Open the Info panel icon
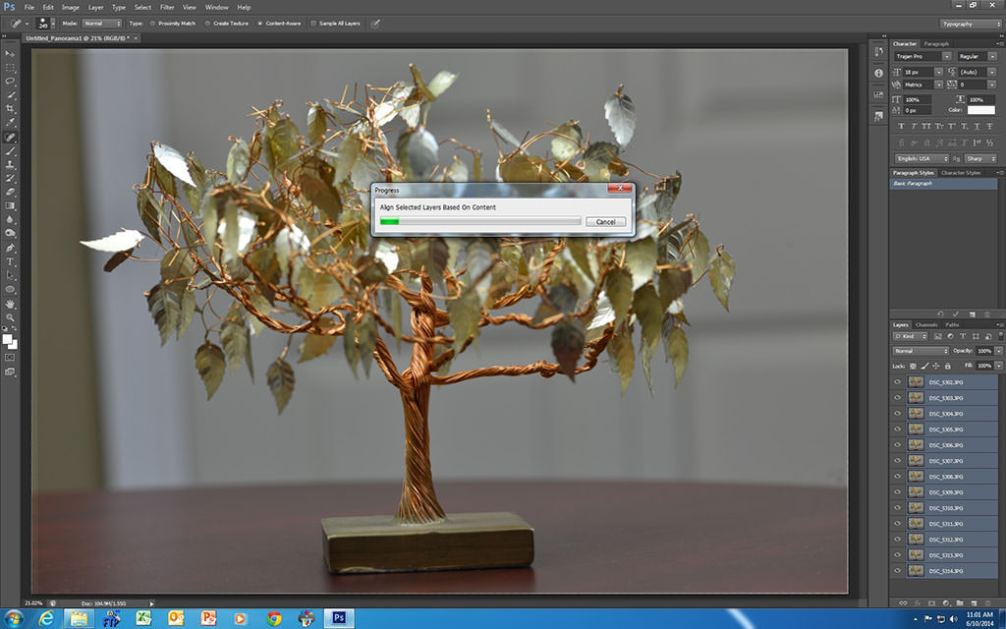This screenshot has width=1006, height=629. (878, 73)
